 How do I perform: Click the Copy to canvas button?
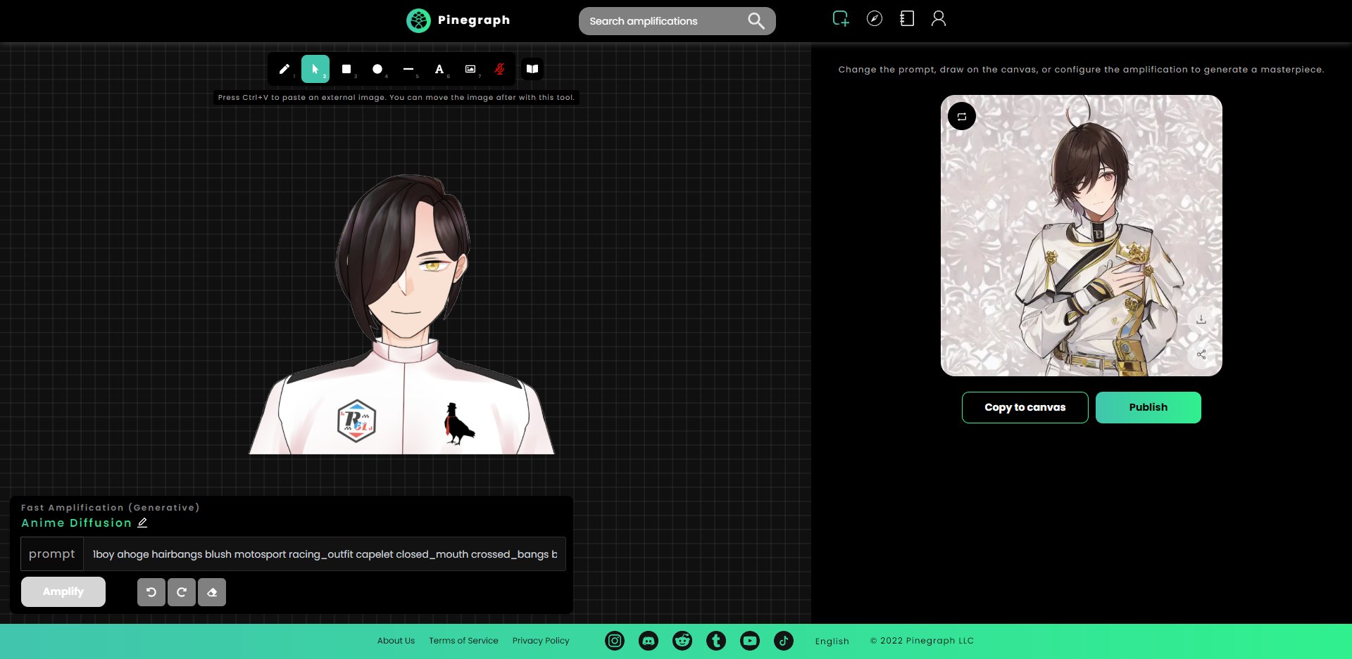click(x=1025, y=407)
